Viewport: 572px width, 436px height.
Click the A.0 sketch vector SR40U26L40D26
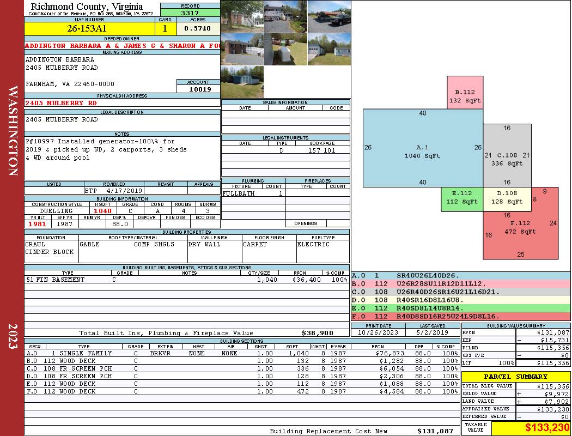point(428,276)
